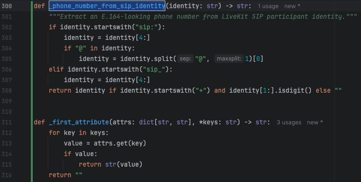Click the "sip_" string literal on line 306
This screenshot has width=361, height=182.
coord(154,69)
